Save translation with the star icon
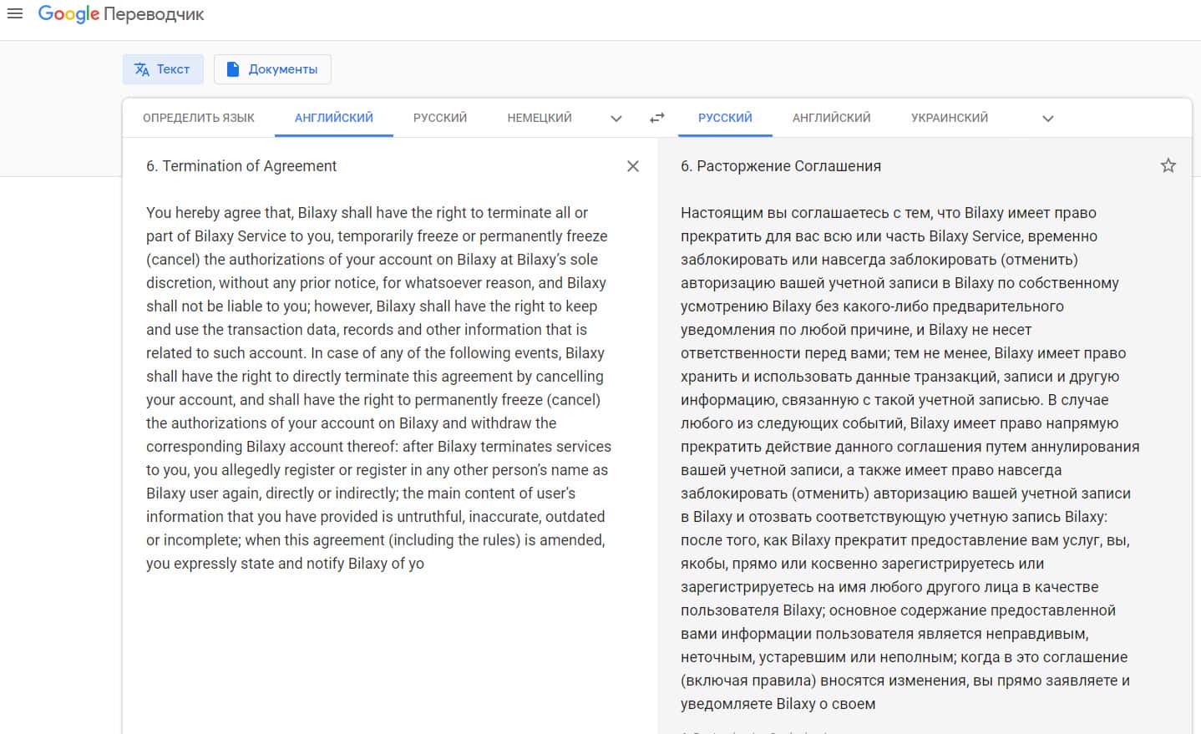Screen dimensions: 1201x734 click(1168, 165)
